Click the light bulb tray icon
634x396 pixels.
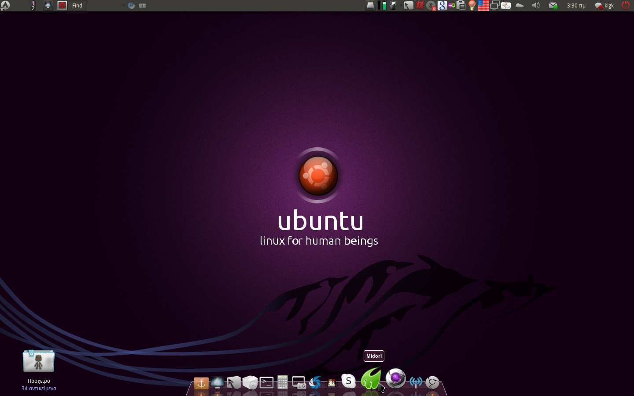tap(472, 5)
